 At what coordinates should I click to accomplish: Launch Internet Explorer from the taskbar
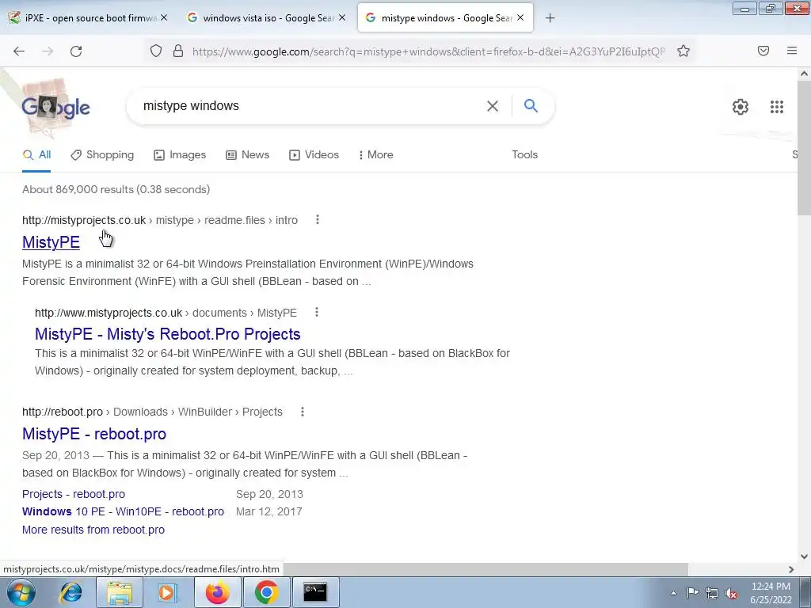70,592
